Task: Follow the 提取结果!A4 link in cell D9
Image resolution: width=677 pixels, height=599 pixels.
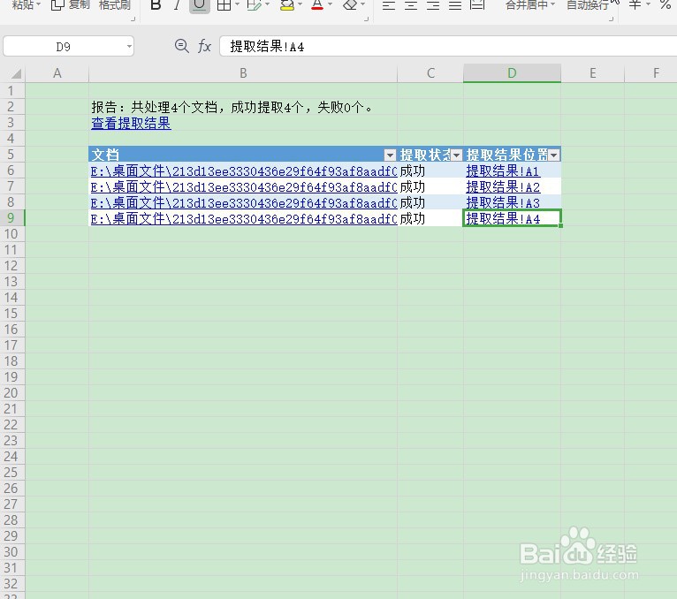Action: point(503,219)
